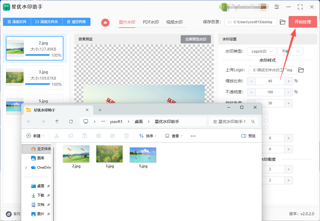Open the save directory folder browse icon
The height and width of the screenshot is (221, 320).
click(x=282, y=22)
